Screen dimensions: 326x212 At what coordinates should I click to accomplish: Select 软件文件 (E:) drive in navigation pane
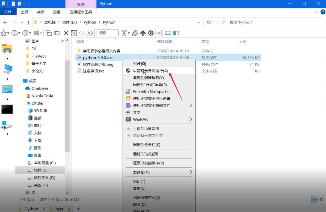[44, 178]
